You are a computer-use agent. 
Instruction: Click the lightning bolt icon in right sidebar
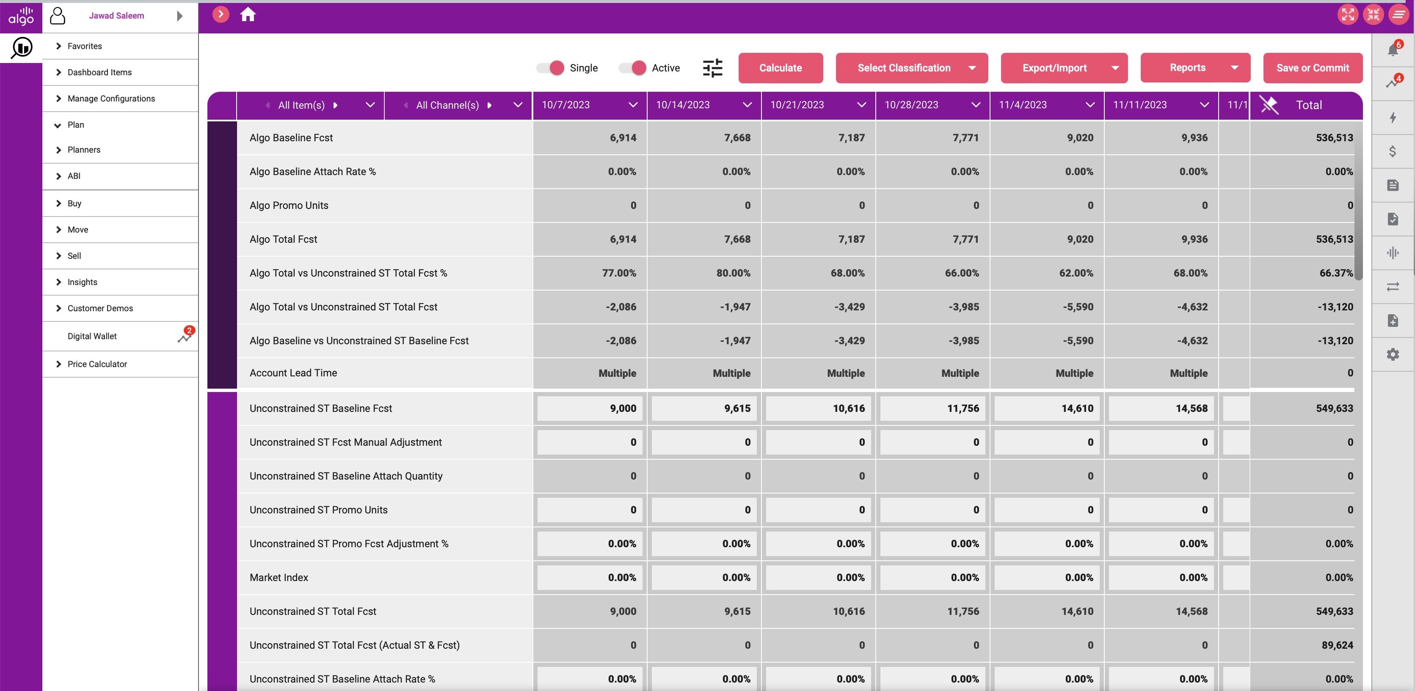(1393, 118)
